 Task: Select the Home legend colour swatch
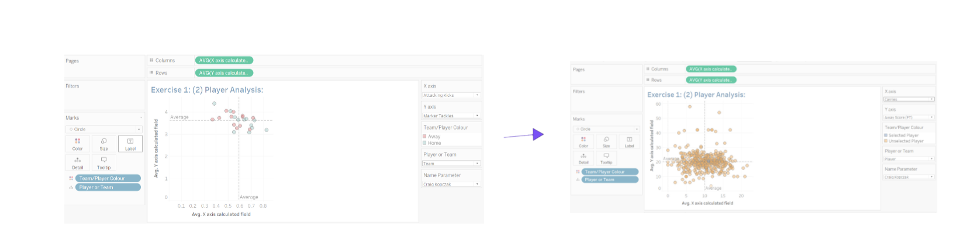coord(425,143)
